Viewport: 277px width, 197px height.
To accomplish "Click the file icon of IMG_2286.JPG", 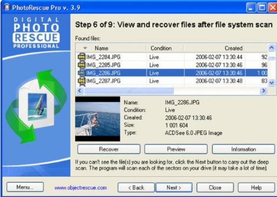I will tap(82, 73).
